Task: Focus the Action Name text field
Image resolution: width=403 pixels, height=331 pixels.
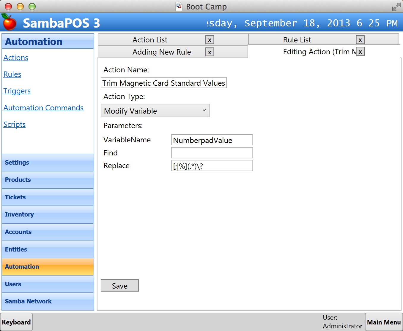Action: (x=163, y=83)
